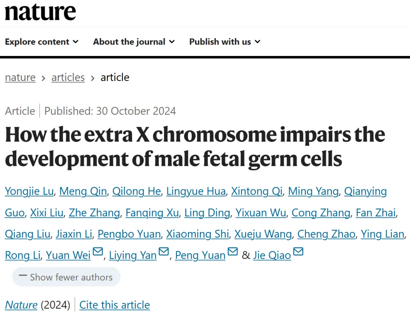The image size is (410, 313).
Task: Click the italic Nature journal link
Action: (x=21, y=305)
